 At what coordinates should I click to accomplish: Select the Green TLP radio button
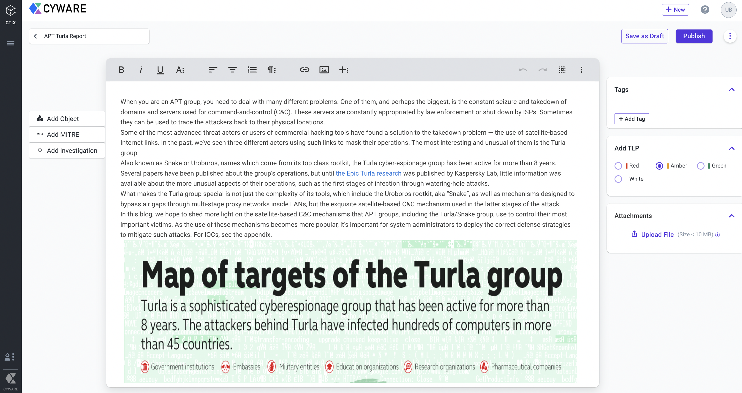tap(701, 166)
